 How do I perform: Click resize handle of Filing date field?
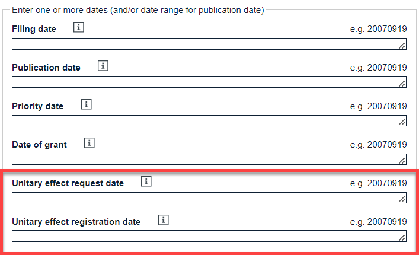click(x=402, y=45)
